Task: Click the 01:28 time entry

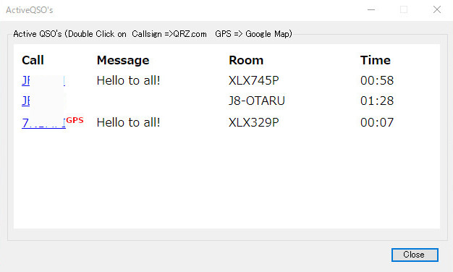Action: [377, 101]
